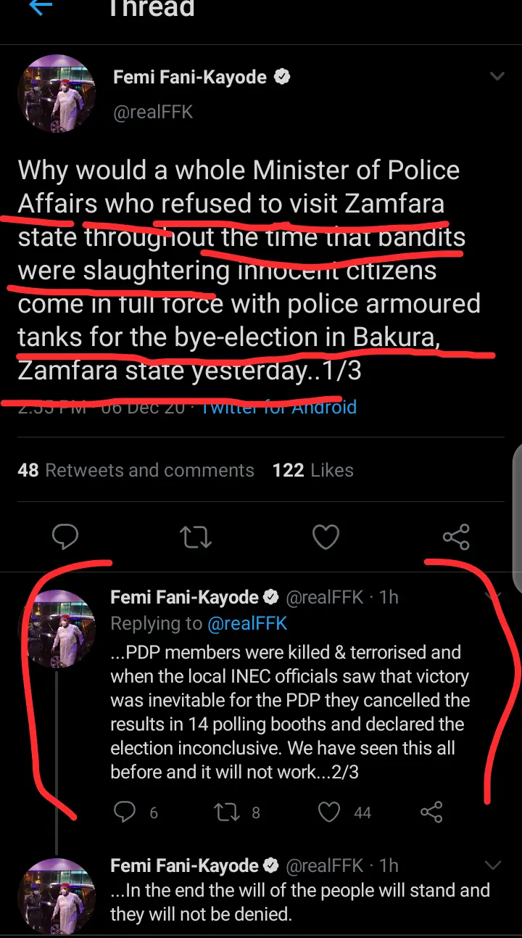Tap the back arrow in Thread header
This screenshot has height=938, width=522.
pos(41,7)
